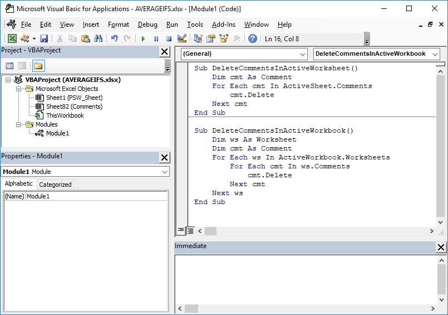448x315 pixels.
Task: Click code window scroll up arrow
Action: point(440,71)
